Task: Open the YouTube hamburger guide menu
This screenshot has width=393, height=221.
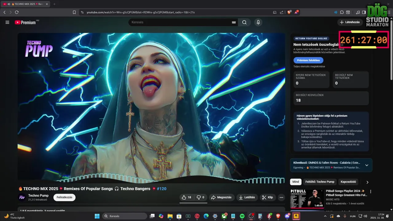Action: 7,22
